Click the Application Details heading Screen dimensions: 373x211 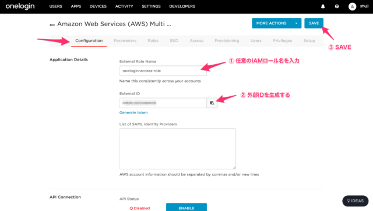(x=69, y=59)
